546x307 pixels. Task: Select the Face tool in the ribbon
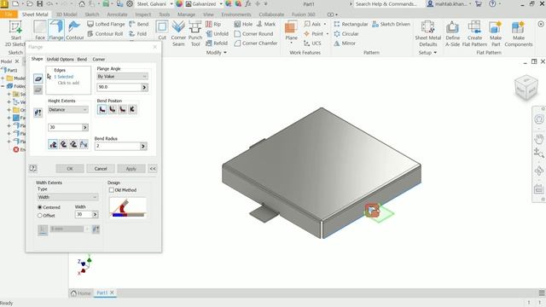40,31
